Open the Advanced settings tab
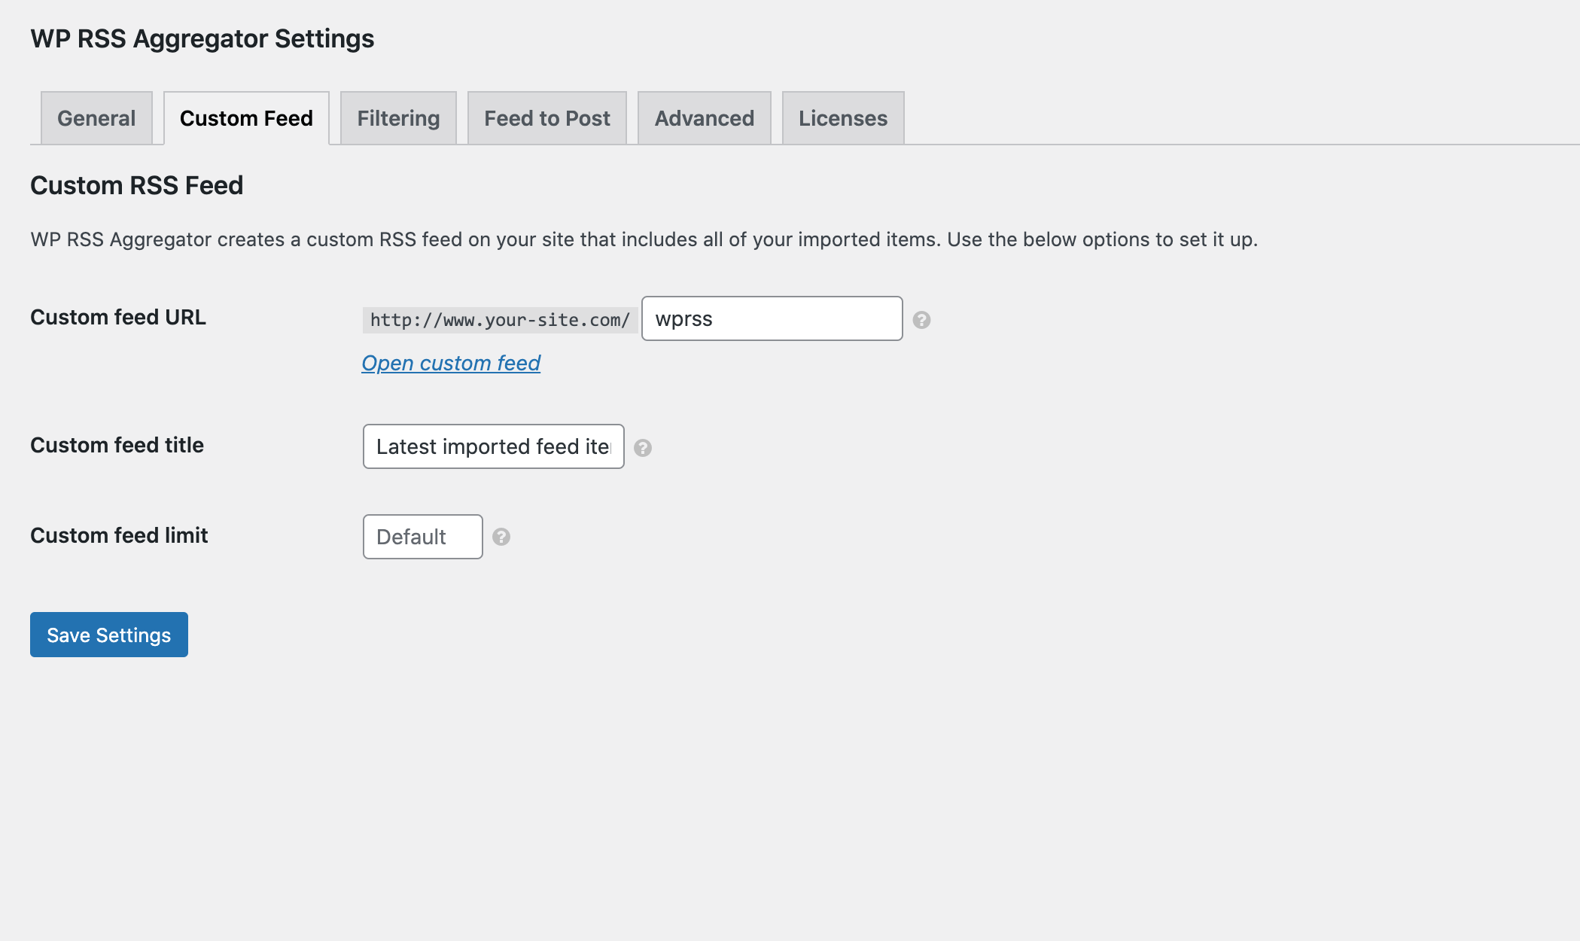 coord(704,118)
